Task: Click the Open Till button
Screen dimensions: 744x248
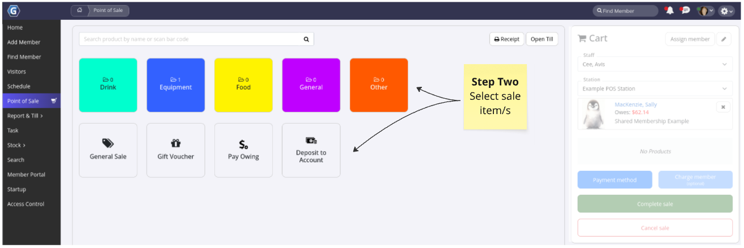Action: pos(542,39)
